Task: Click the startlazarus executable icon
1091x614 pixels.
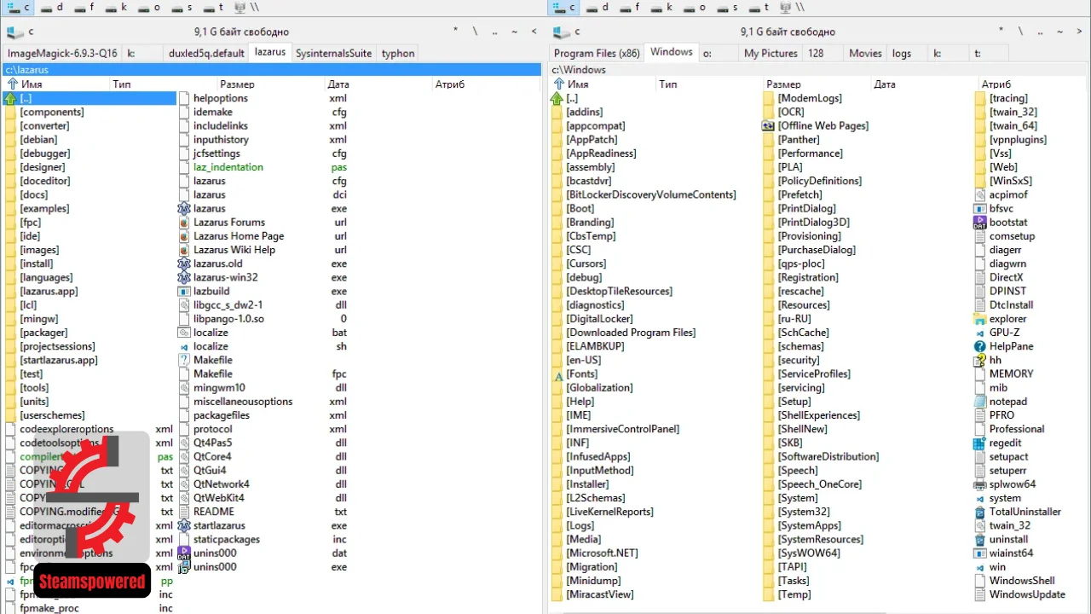Action: (x=184, y=525)
